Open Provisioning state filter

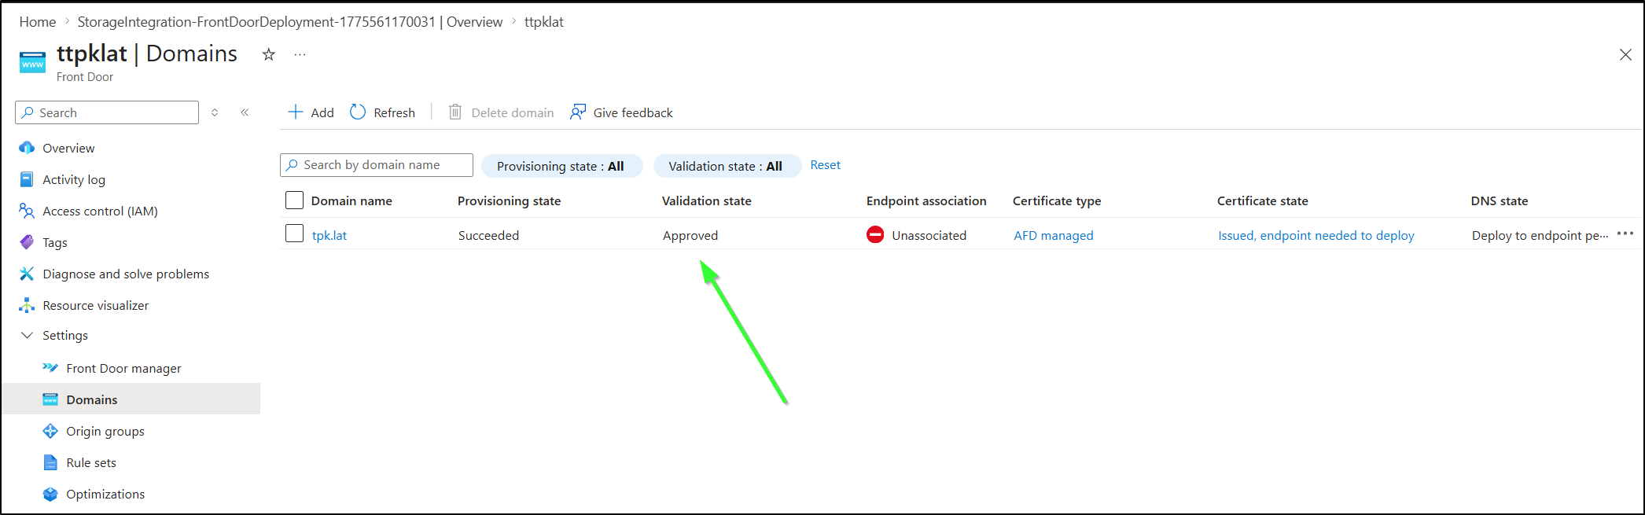pyautogui.click(x=561, y=166)
